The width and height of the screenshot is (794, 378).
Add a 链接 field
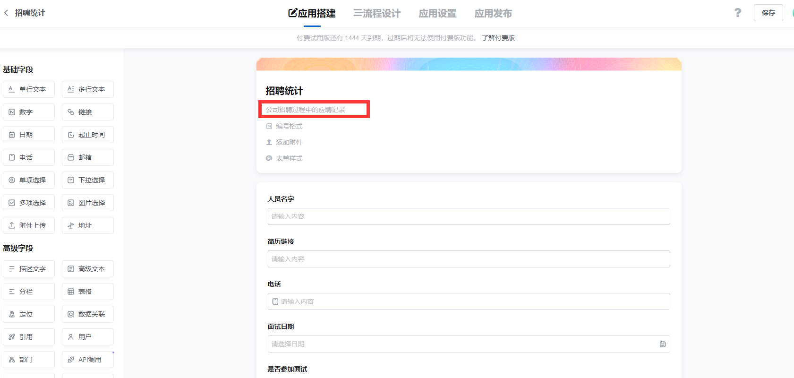(x=88, y=112)
